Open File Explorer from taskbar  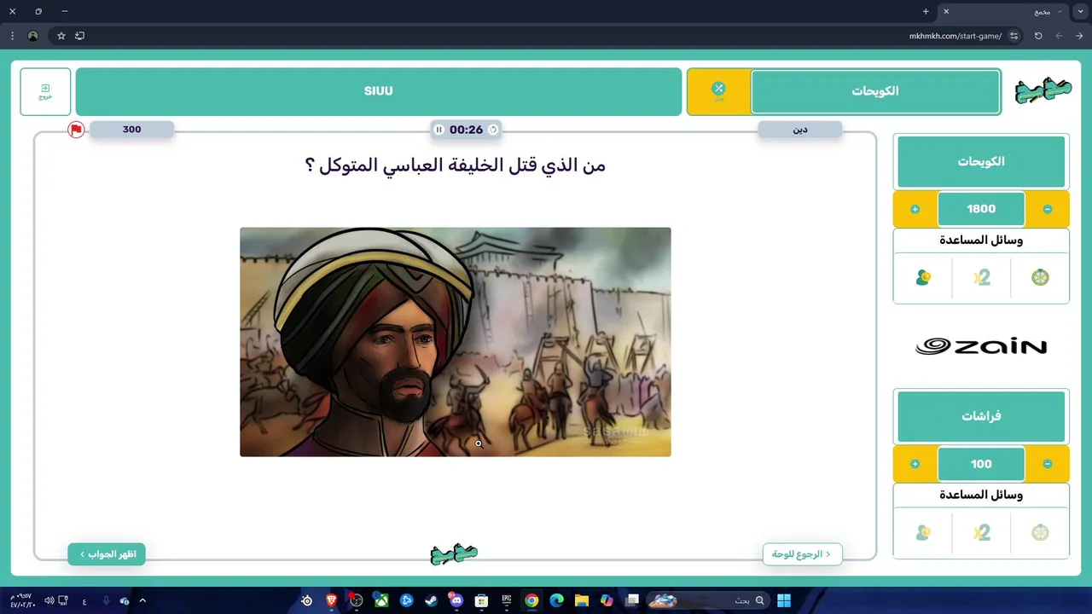[581, 600]
